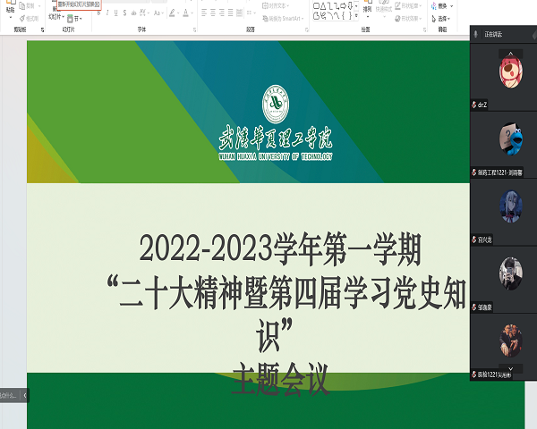Select the left brace shape
Image resolution: width=537 pixels, height=429 pixels.
point(343,15)
